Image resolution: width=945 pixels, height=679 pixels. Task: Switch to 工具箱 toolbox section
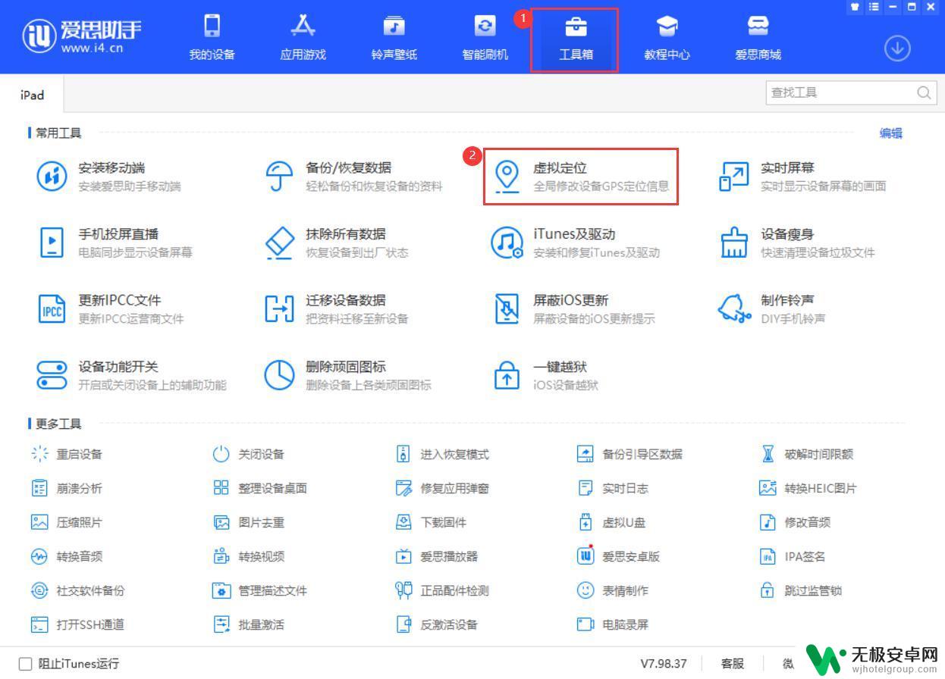576,38
